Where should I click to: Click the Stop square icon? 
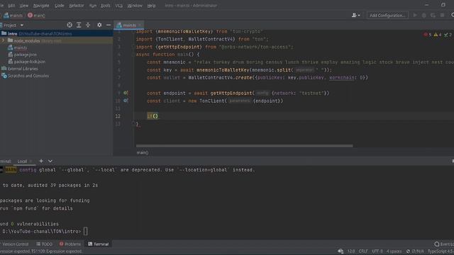tap(442, 15)
